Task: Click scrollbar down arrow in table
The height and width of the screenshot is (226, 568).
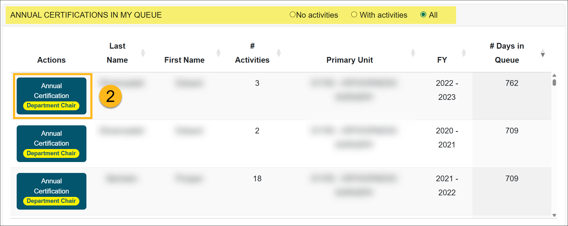Action: 554,215
